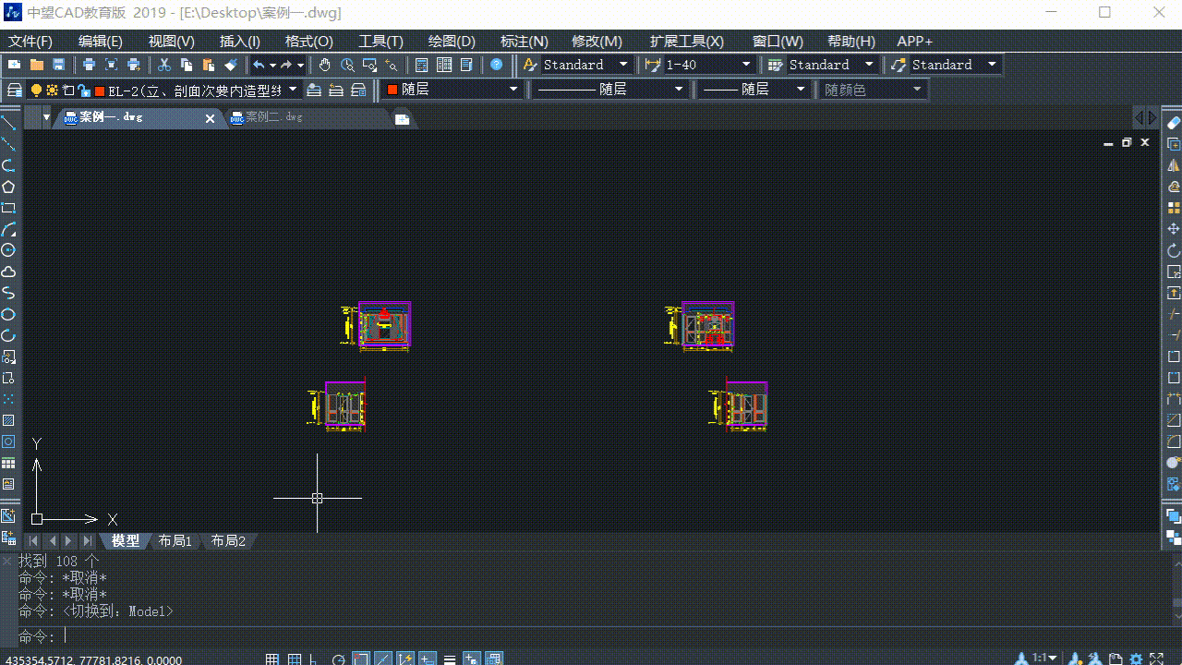1182x665 pixels.
Task: Toggle grid display in status bar
Action: 295,659
